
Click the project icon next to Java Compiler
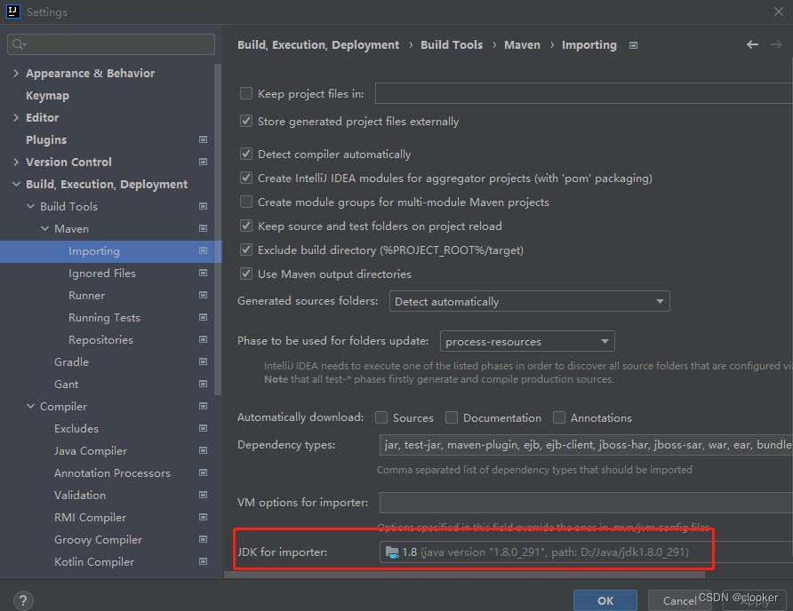[x=203, y=451]
